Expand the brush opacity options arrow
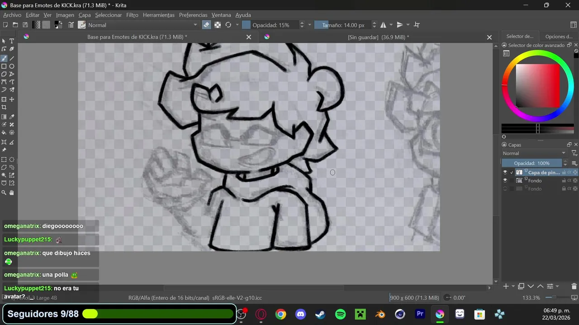The image size is (579, 325). pos(309,25)
